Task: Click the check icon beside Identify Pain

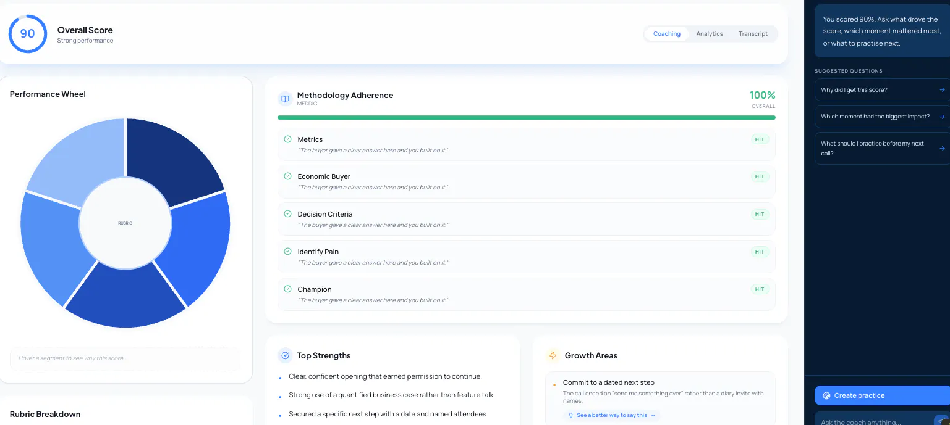Action: pos(287,252)
